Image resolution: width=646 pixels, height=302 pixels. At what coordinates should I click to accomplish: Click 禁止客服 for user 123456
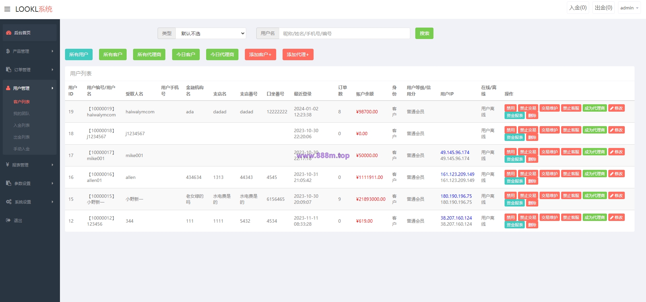571,217
